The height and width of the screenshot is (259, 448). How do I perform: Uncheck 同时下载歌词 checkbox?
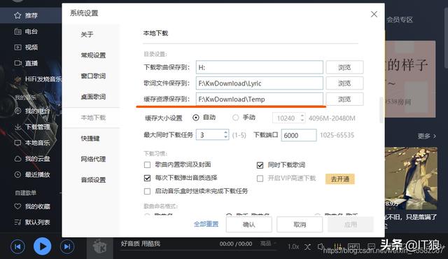[x=260, y=165]
